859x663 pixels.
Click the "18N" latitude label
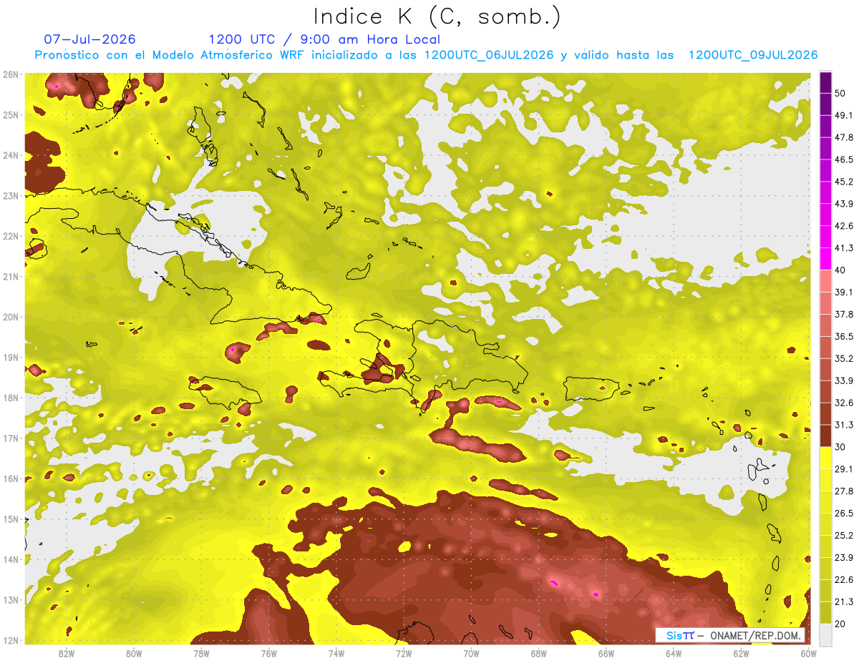(11, 398)
